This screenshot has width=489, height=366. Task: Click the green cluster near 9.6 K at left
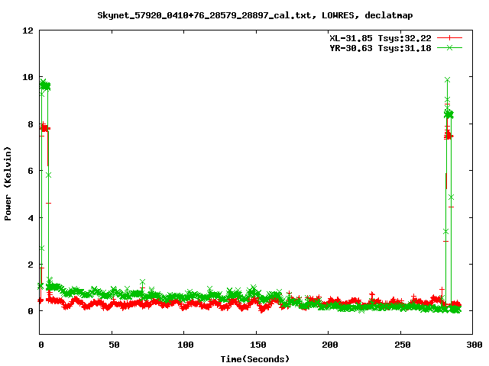tap(44, 85)
